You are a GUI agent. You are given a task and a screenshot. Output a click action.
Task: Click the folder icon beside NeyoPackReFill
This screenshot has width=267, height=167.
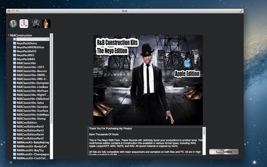[15, 51]
